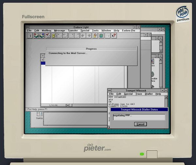
Task: Click the 'atdtppp.lnq.to:443' log line
Action: 122,104
